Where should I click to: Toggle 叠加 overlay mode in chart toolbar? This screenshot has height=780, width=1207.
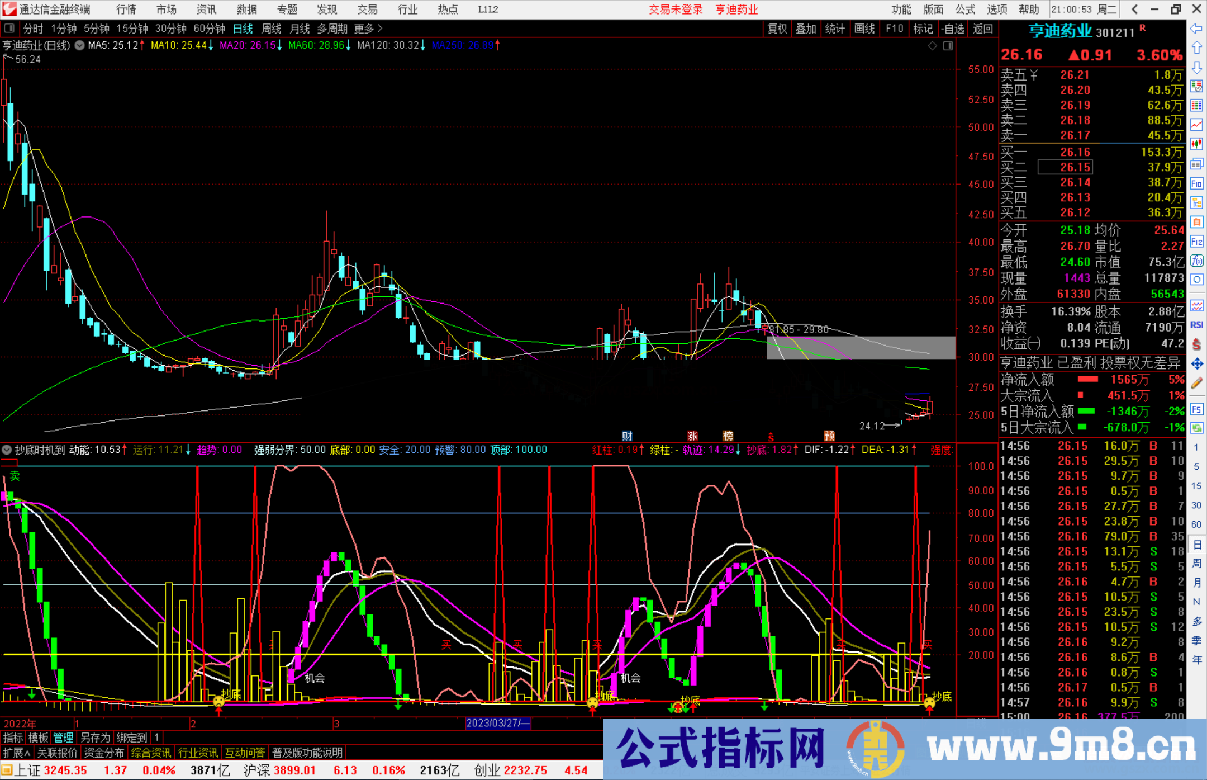(806, 29)
